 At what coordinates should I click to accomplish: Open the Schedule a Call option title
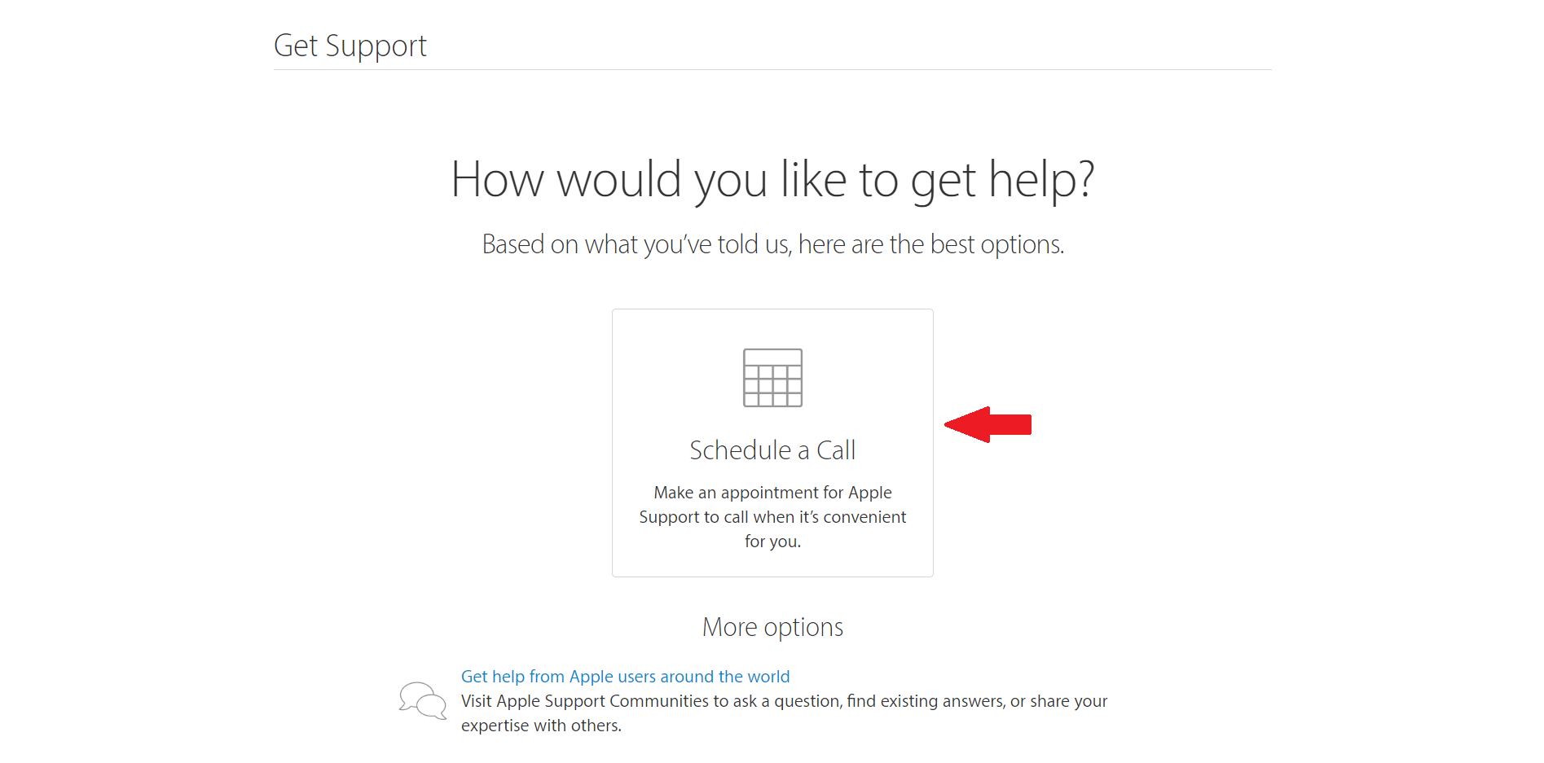[772, 450]
